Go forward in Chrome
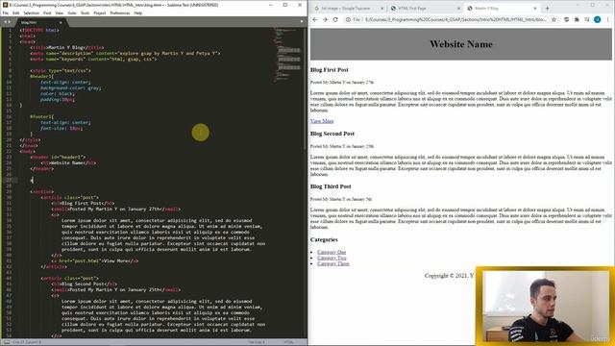 point(325,19)
